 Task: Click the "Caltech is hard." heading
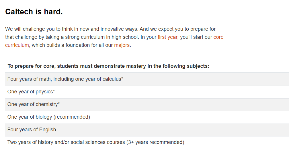click(x=34, y=12)
